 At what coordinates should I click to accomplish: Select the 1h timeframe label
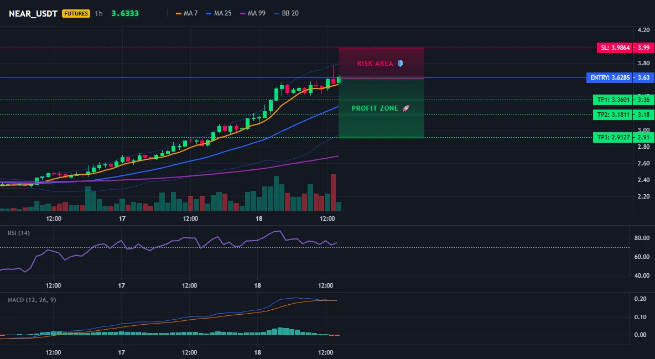(x=98, y=13)
